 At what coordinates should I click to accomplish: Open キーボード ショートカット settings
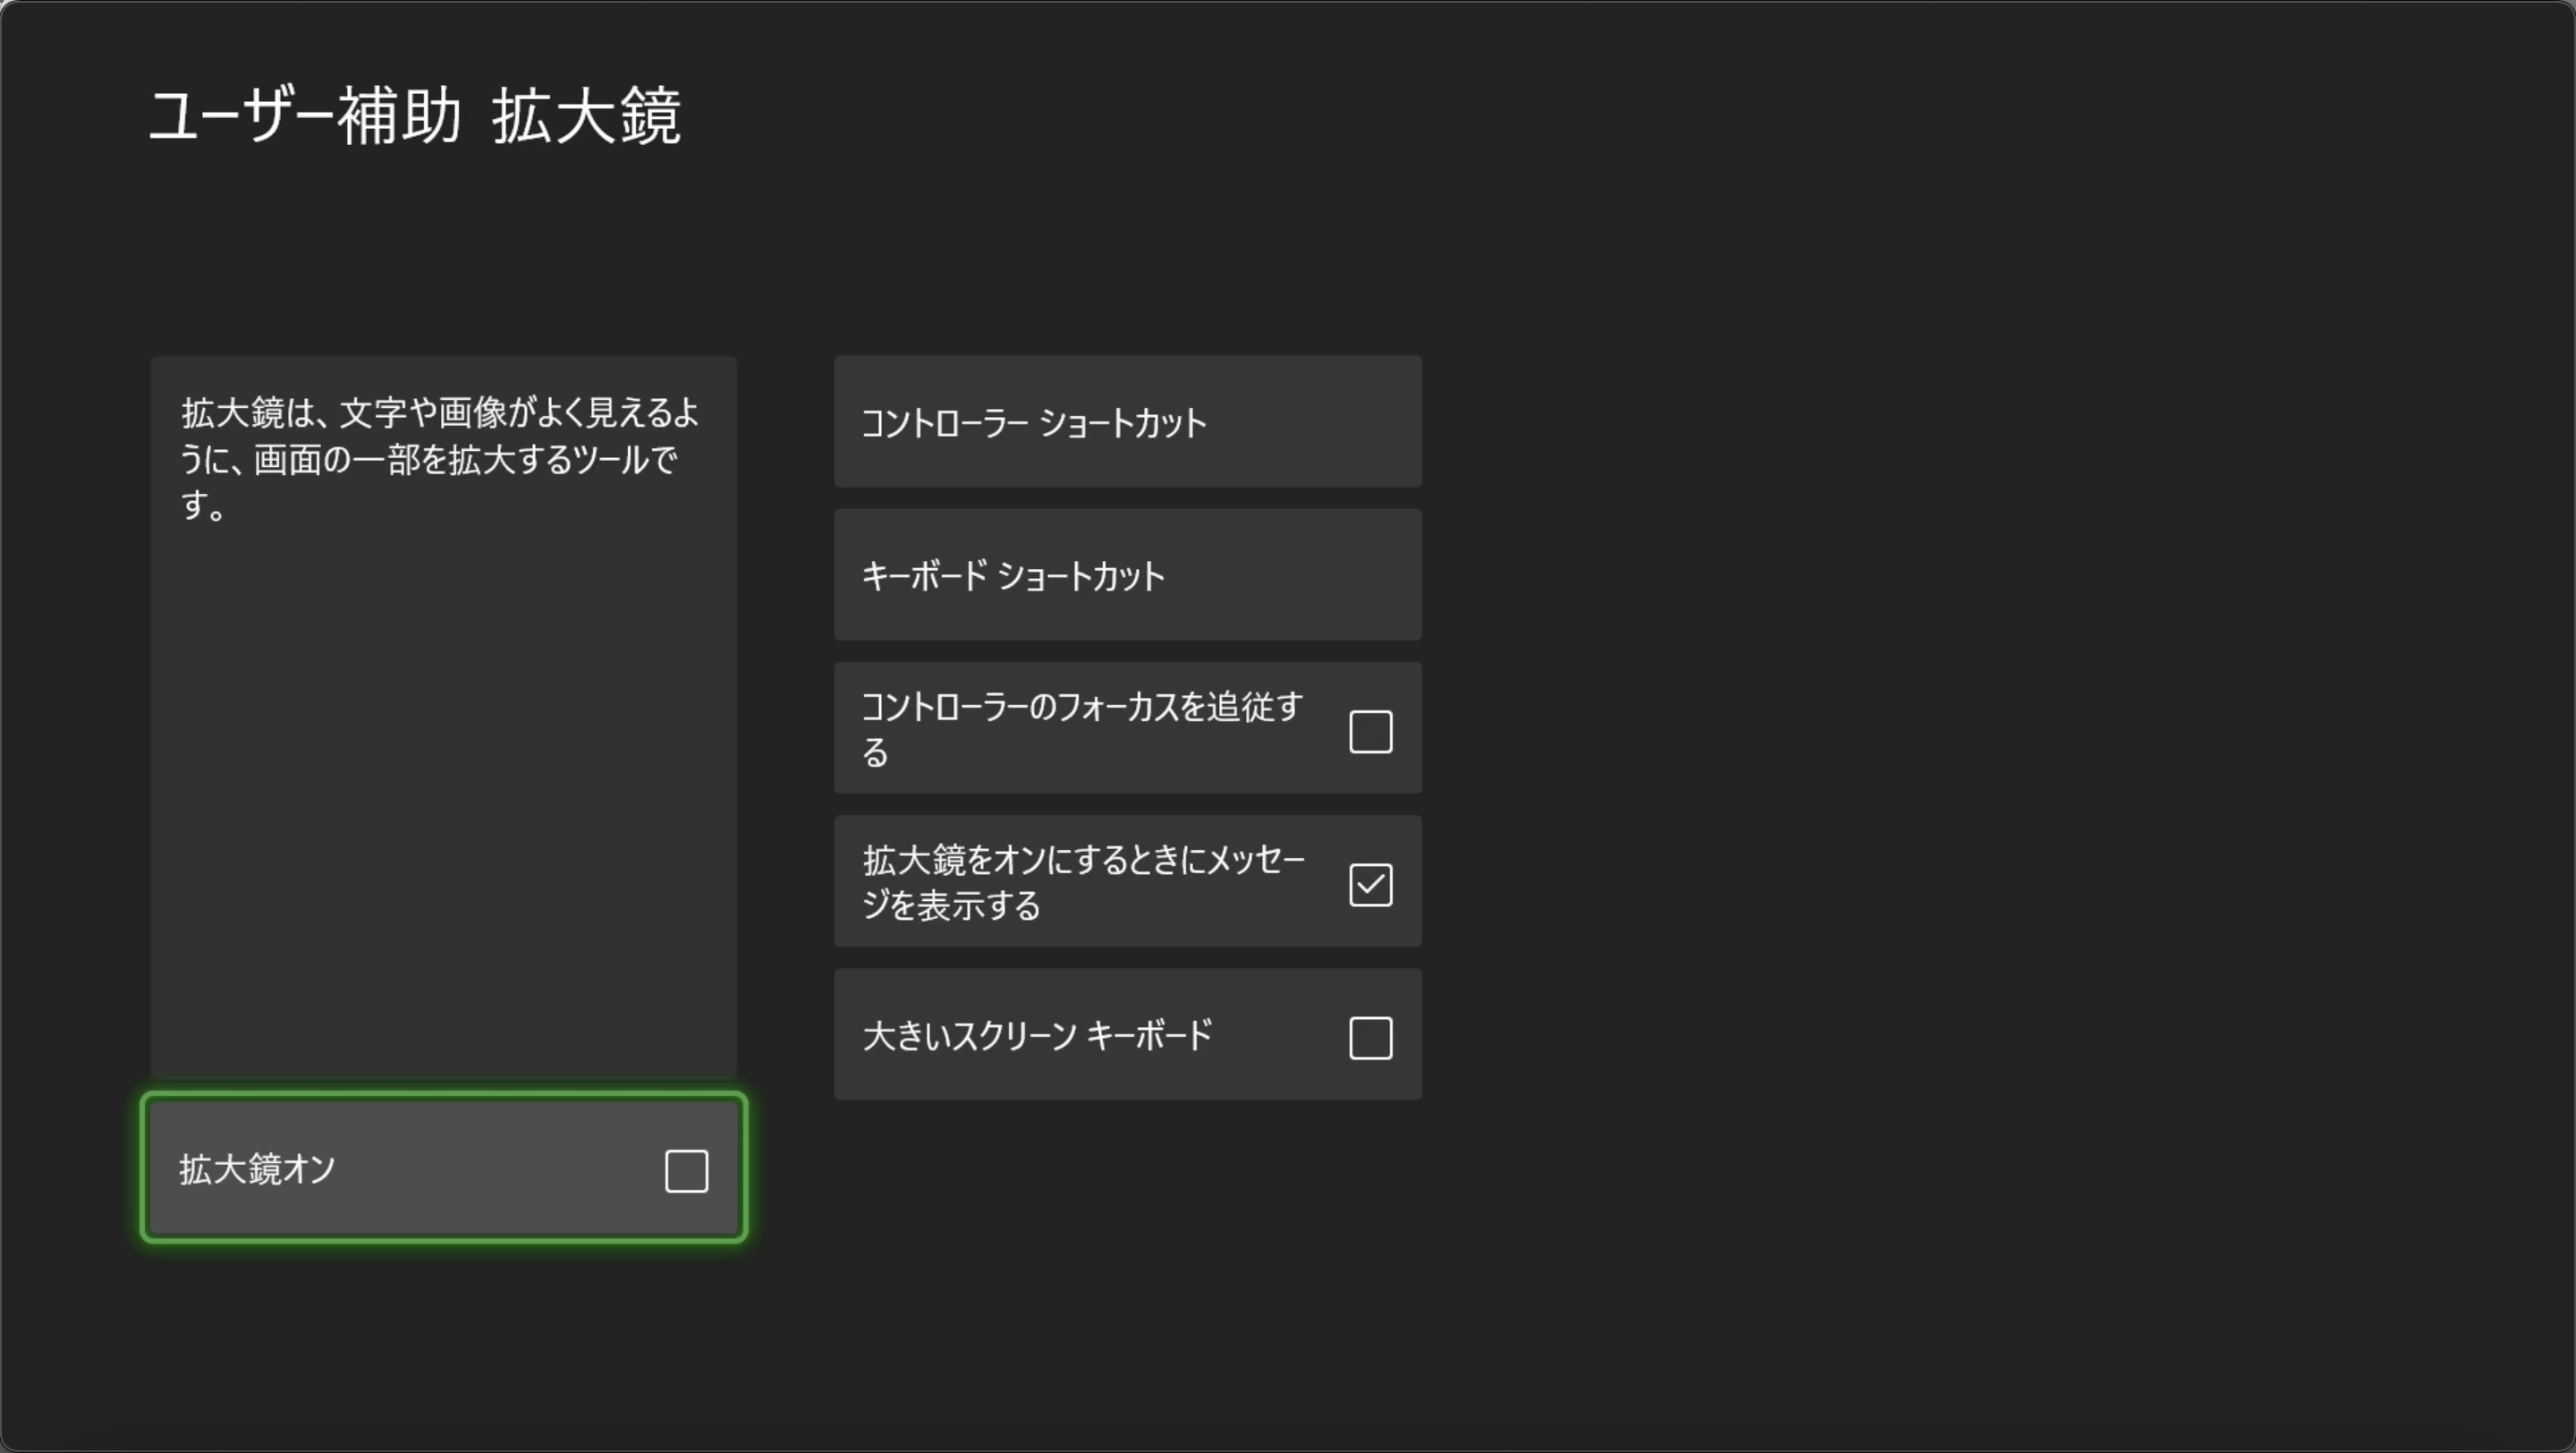click(x=1128, y=575)
